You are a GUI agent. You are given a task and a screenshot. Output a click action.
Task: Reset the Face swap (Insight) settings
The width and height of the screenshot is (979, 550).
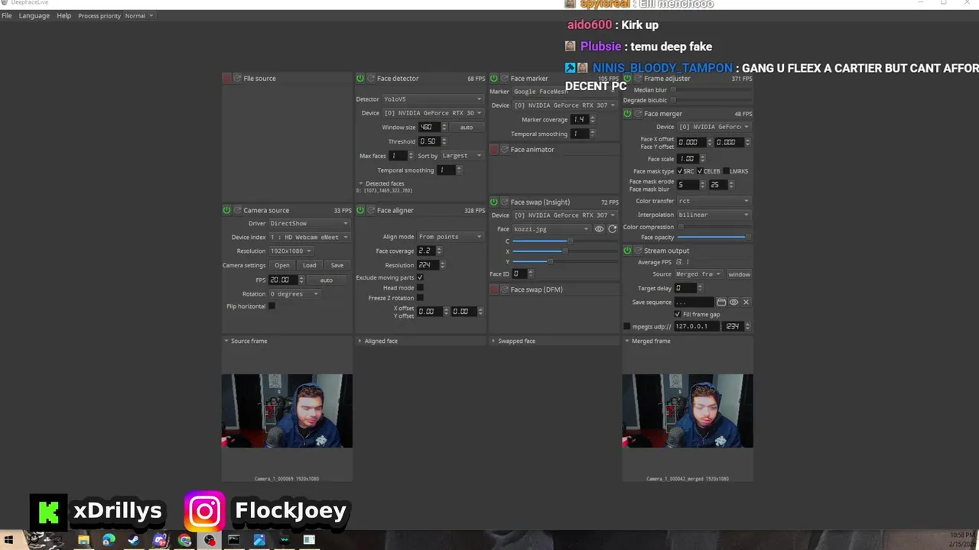pos(505,202)
